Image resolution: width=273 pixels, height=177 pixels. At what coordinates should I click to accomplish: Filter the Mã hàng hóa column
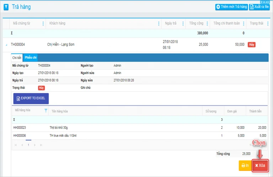click(x=46, y=110)
